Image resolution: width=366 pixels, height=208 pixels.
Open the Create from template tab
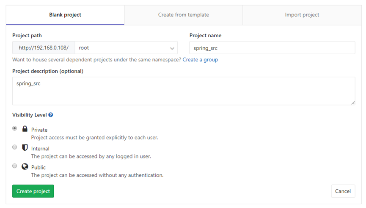click(184, 15)
